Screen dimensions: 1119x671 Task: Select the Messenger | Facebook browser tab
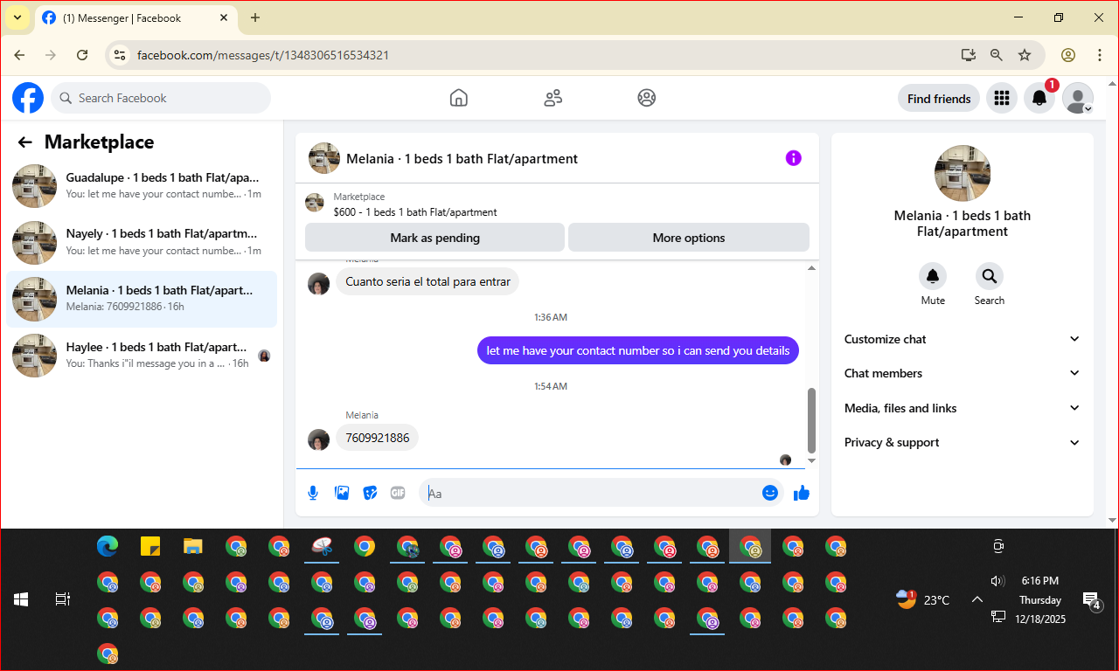pos(136,17)
